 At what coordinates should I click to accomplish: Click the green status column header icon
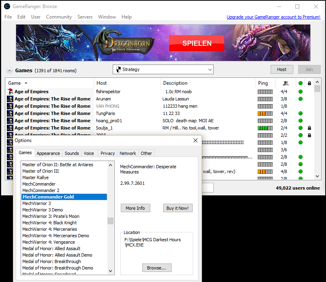pos(301,83)
